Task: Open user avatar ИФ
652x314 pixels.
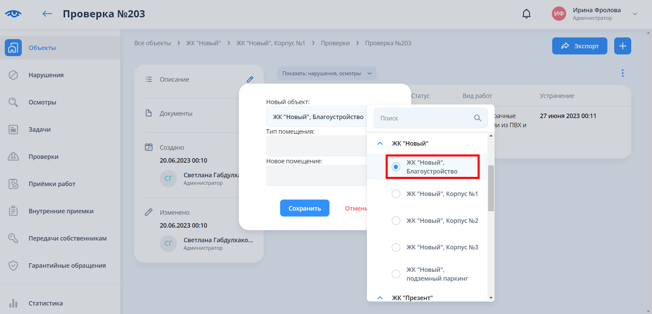Action: pyautogui.click(x=559, y=14)
